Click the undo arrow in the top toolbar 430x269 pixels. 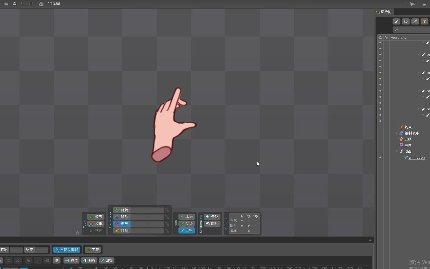23,4
